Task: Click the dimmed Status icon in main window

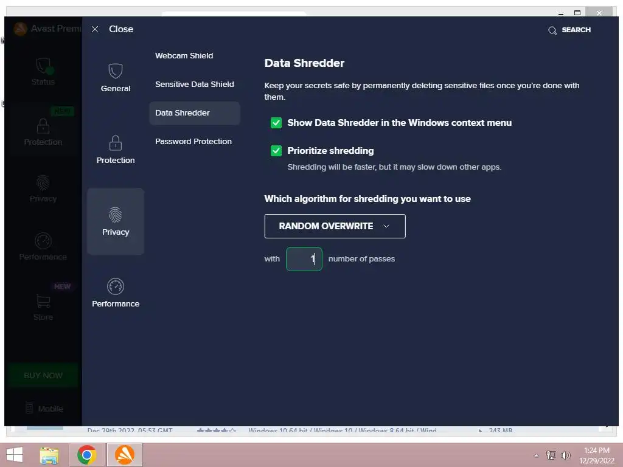Action: click(43, 66)
